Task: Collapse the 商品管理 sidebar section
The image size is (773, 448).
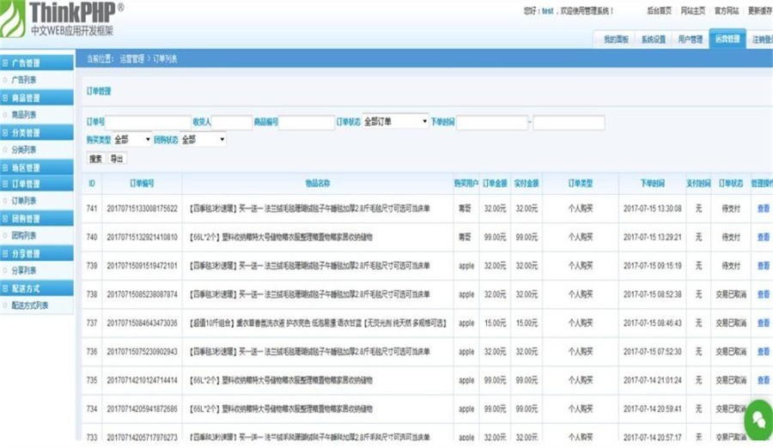Action: 37,98
